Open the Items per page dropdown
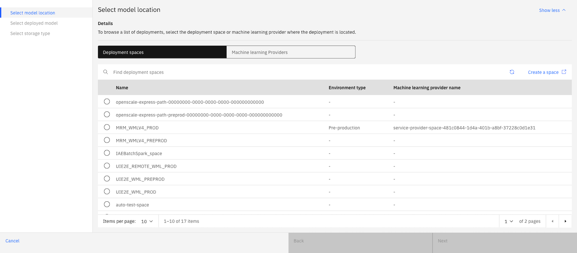The width and height of the screenshot is (577, 253). click(x=147, y=221)
